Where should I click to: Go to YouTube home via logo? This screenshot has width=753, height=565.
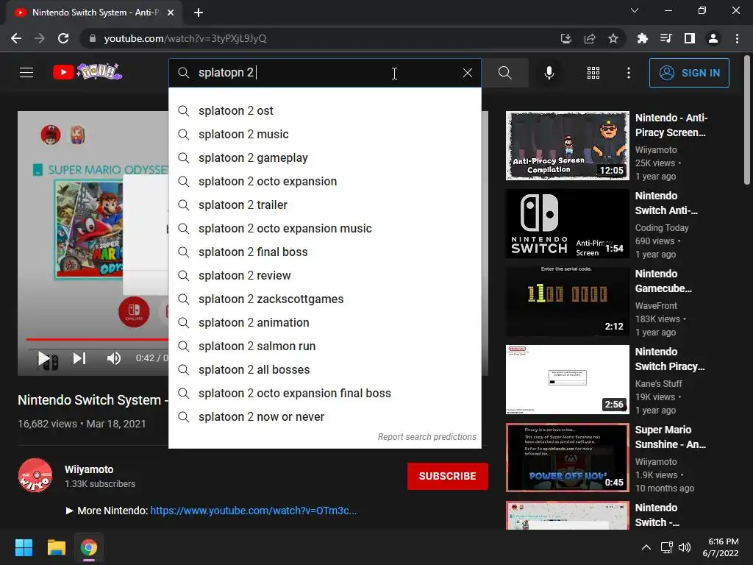click(x=88, y=72)
